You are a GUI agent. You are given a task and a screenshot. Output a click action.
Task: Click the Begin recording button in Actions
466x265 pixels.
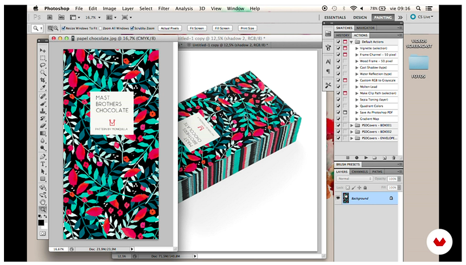[357, 158]
